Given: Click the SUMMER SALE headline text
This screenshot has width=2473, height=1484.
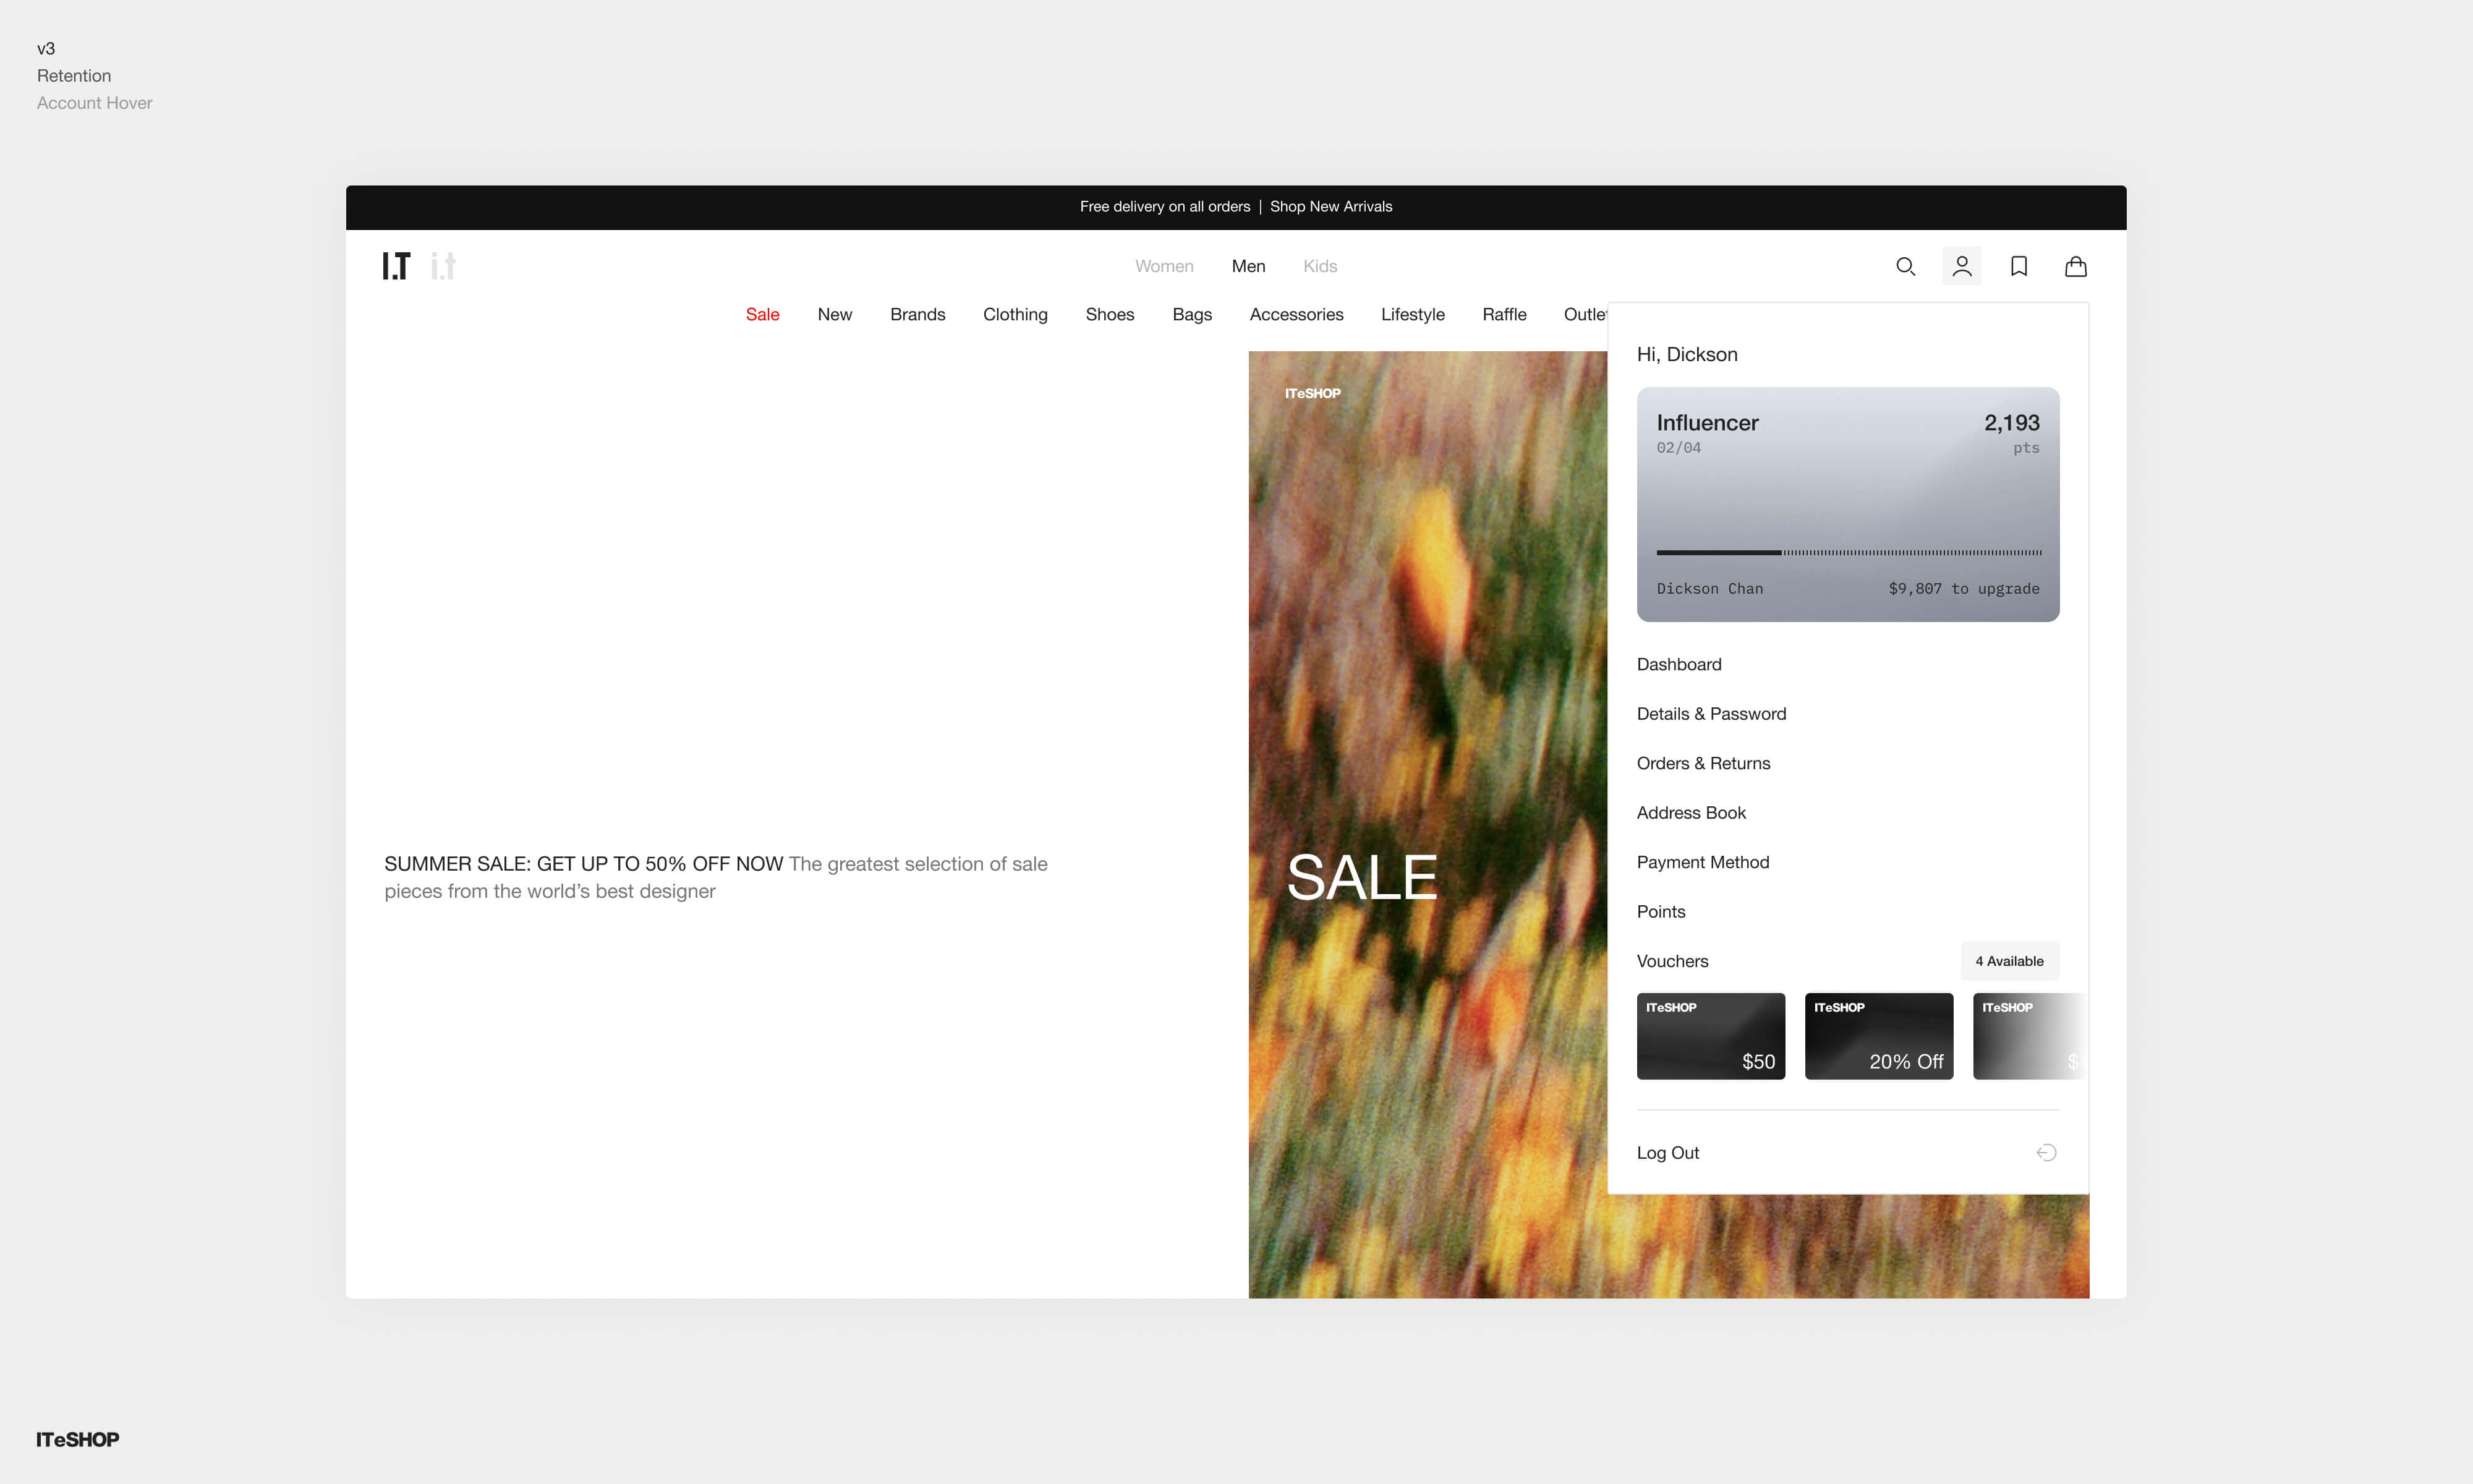Looking at the screenshot, I should (x=583, y=864).
